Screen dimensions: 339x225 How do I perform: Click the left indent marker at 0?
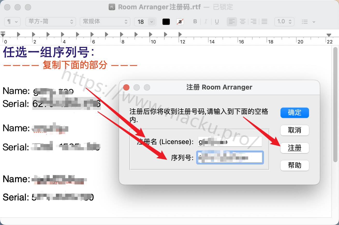pos(3,34)
